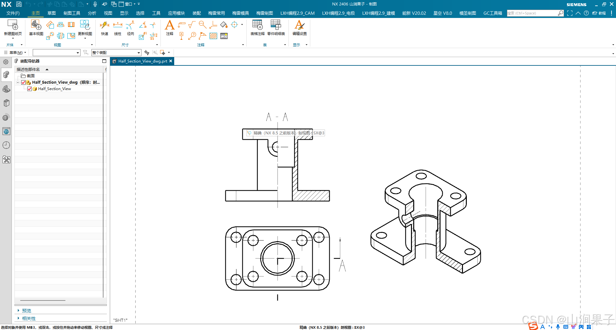Image resolution: width=616 pixels, height=330 pixels.
Task: Click the microphone icon in title bar
Action: click(x=95, y=4)
